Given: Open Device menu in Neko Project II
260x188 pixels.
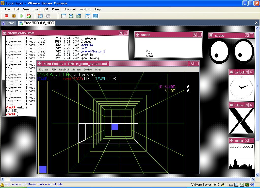Looking at the screenshot, I should point(88,69).
